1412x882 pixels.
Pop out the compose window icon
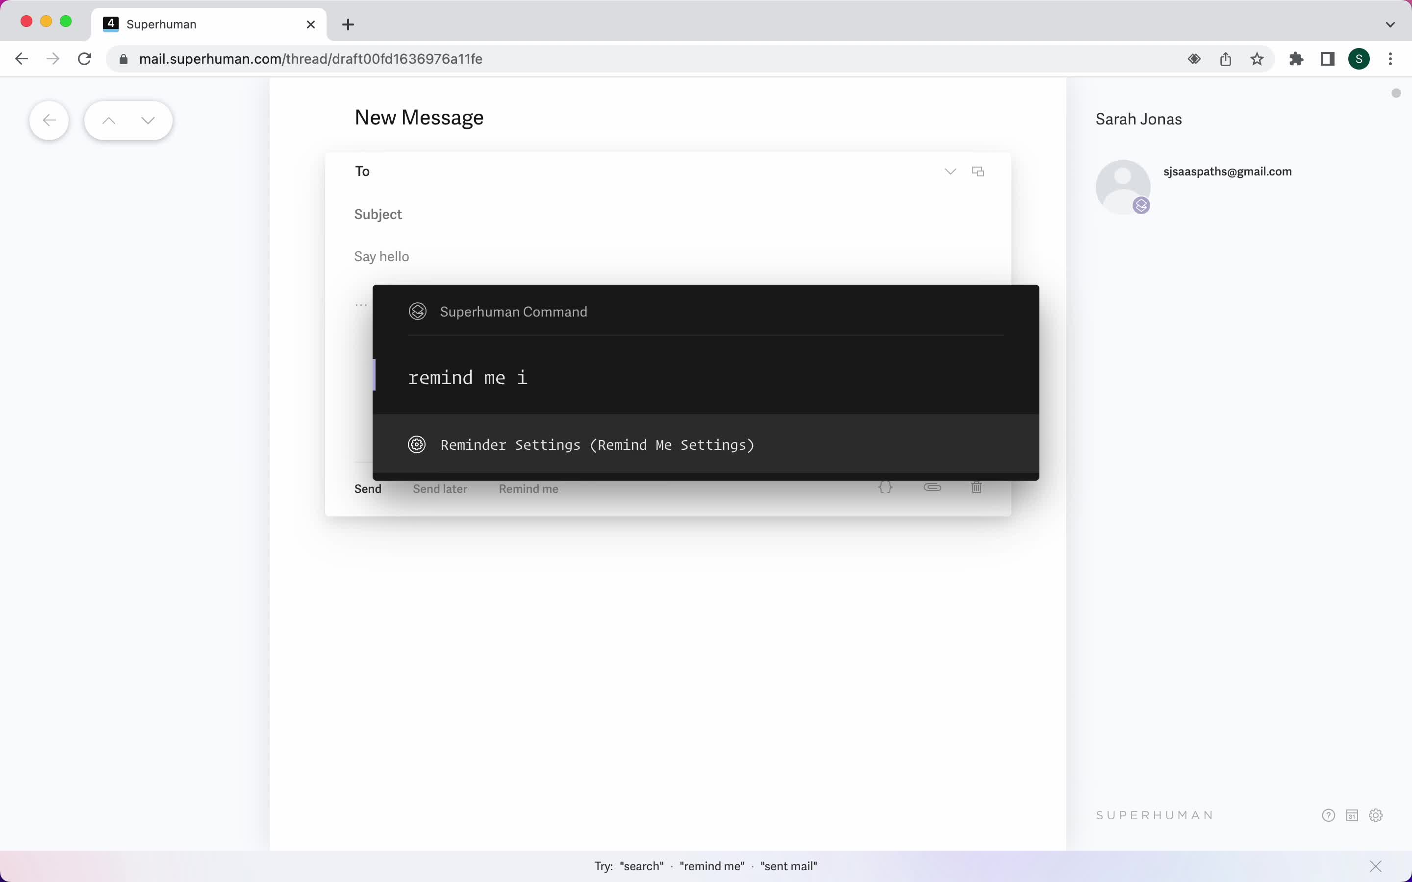978,171
